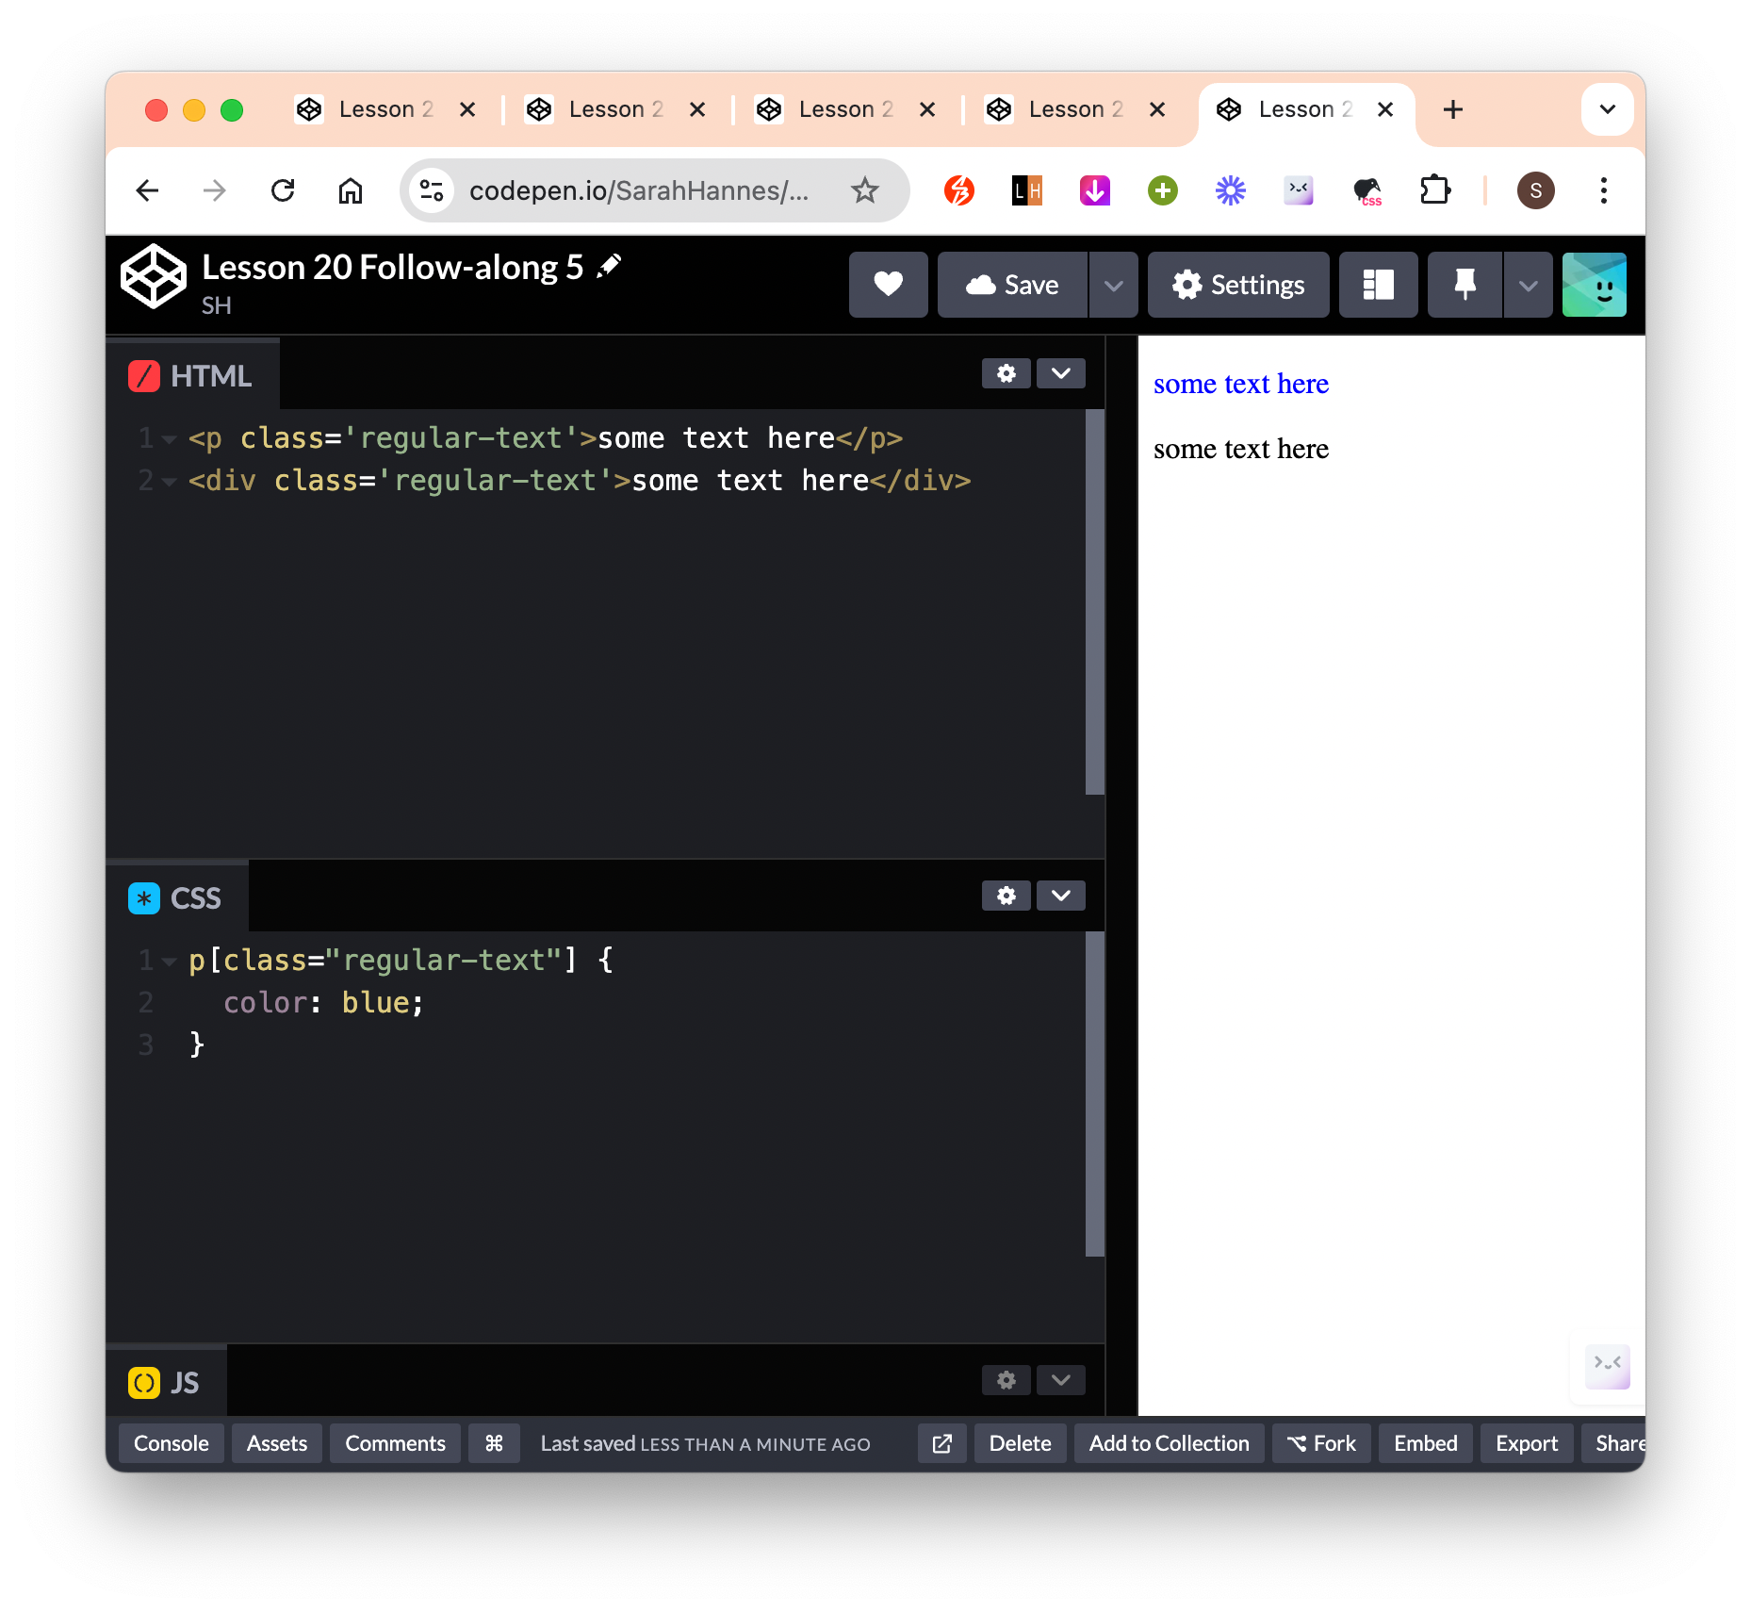
Task: Click Add to Collection
Action: coord(1169,1443)
